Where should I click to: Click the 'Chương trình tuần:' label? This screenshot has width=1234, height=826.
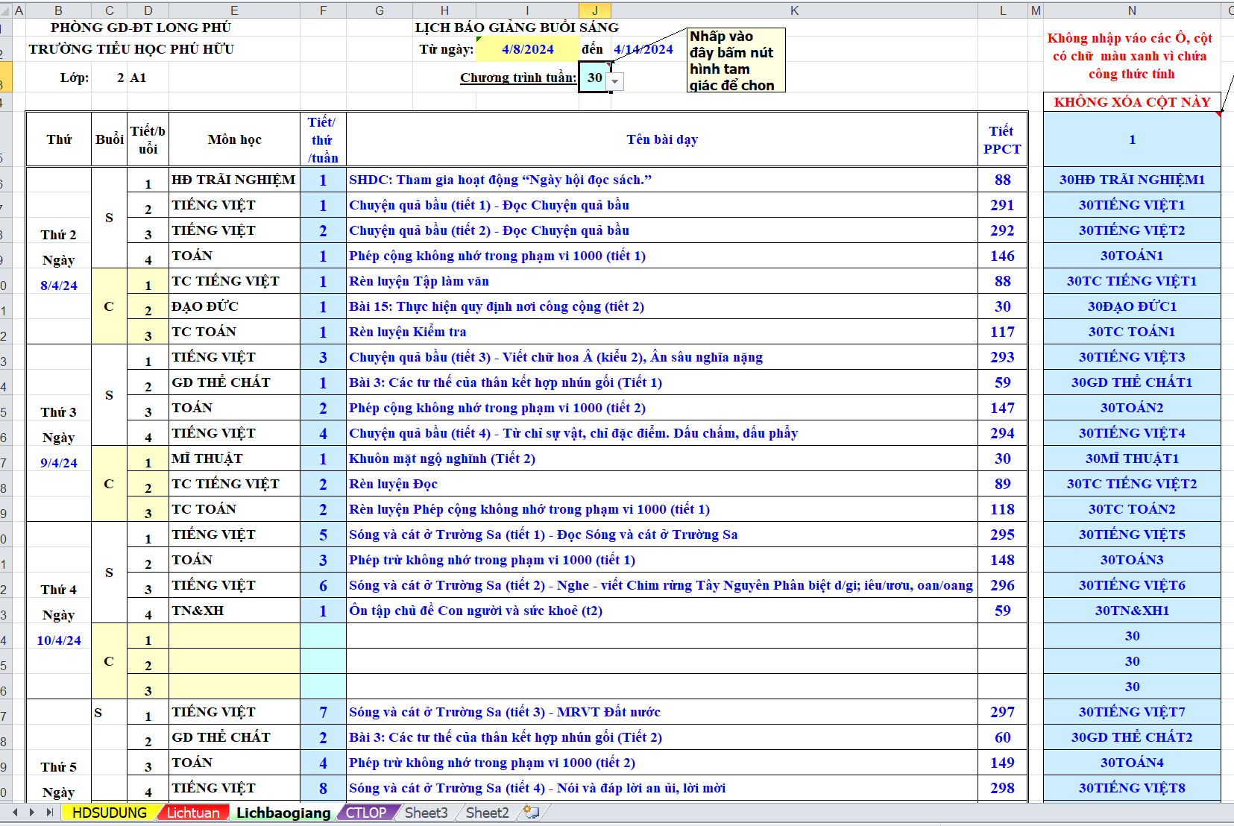click(518, 78)
